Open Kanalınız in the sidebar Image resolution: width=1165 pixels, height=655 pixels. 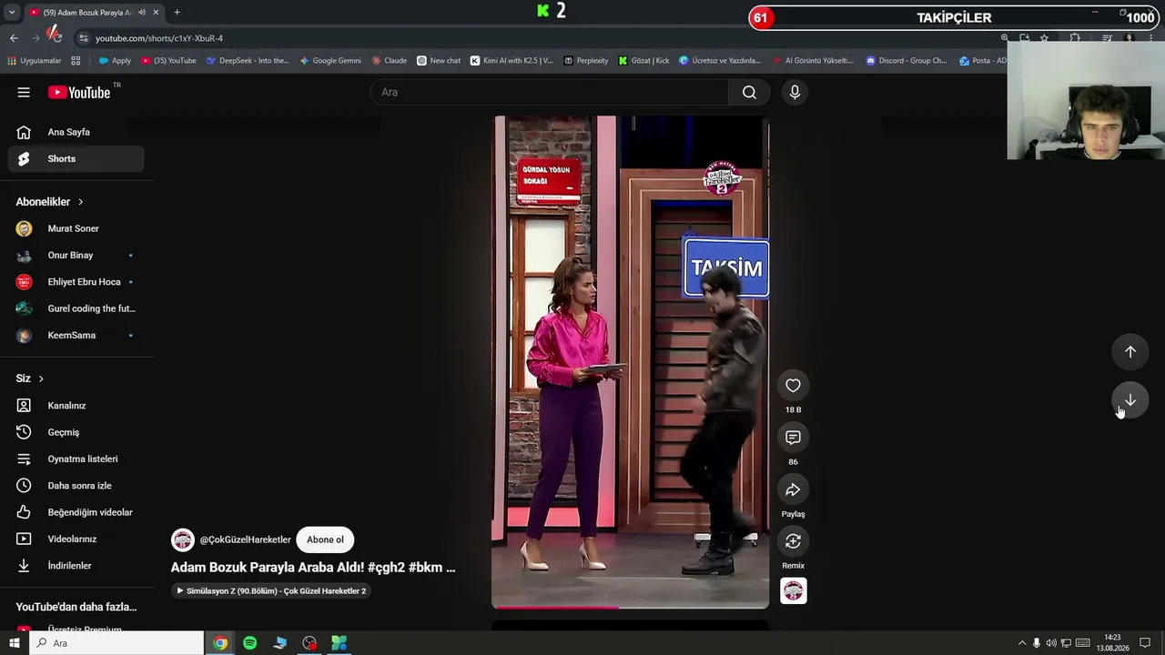pyautogui.click(x=76, y=406)
